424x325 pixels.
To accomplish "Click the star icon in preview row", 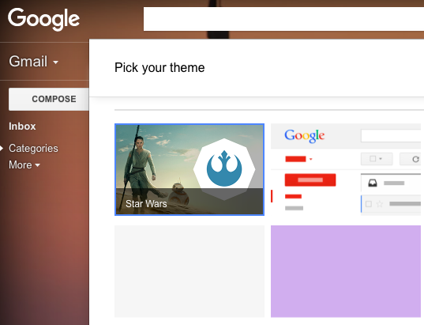I will click(x=380, y=204).
